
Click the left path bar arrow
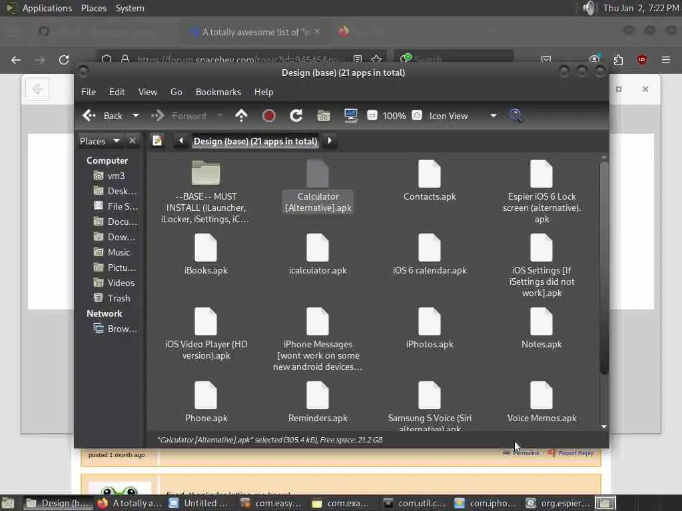pyautogui.click(x=181, y=141)
